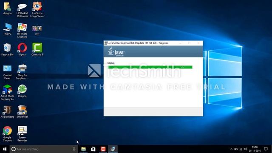This screenshot has height=153, width=272.
Task: Launch Camtasia 9 desktop shortcut
Action: coord(37,50)
